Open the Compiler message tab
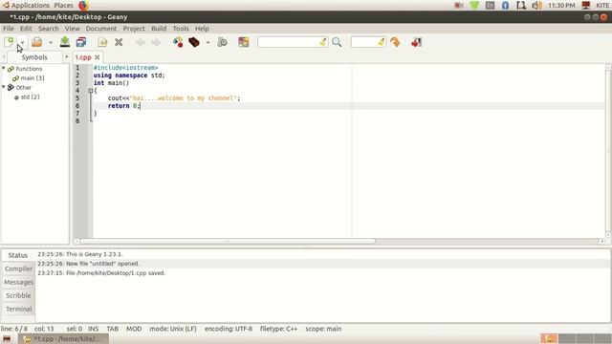 (x=18, y=269)
